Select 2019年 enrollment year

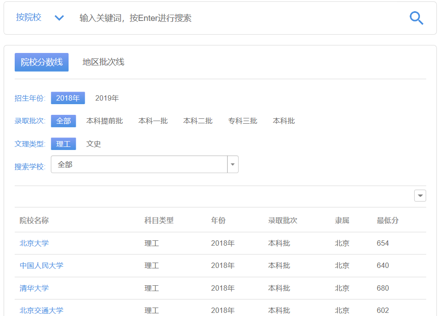pyautogui.click(x=107, y=98)
